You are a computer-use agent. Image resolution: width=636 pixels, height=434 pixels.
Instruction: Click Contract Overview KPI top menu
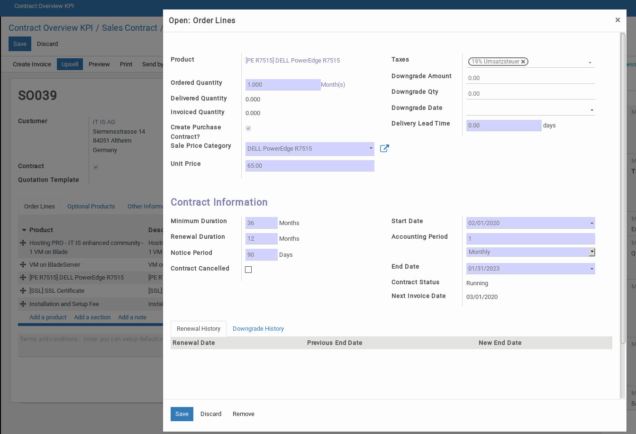pos(44,6)
